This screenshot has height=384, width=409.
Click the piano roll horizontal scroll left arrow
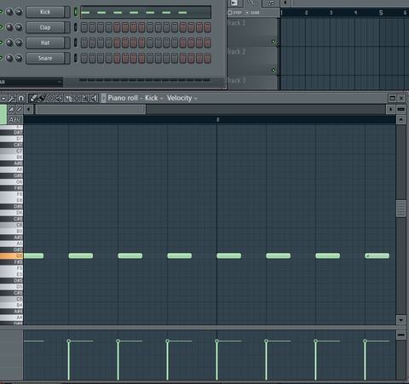[28, 109]
